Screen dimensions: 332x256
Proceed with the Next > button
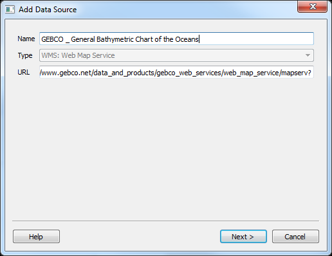click(243, 237)
